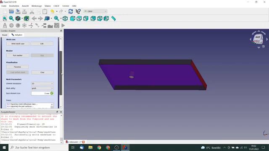Switch to the Modell tab
The image size is (269, 151).
pyautogui.click(x=5, y=35)
